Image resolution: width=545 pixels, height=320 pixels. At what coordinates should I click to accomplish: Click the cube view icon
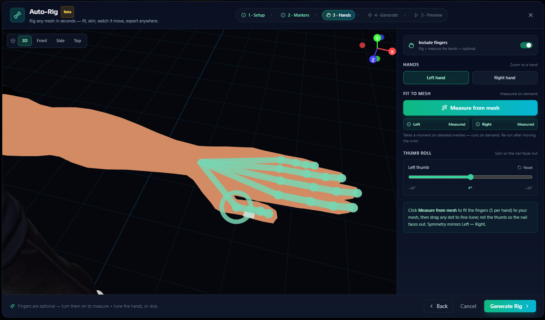coord(13,41)
